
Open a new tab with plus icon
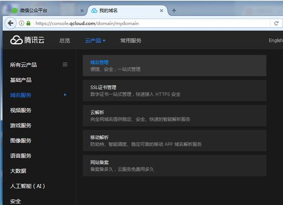[174, 11]
